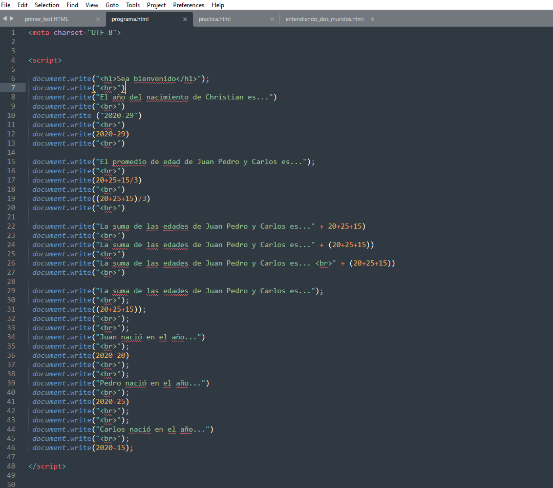The width and height of the screenshot is (553, 488).
Task: Open the Goto menu
Action: [x=112, y=5]
